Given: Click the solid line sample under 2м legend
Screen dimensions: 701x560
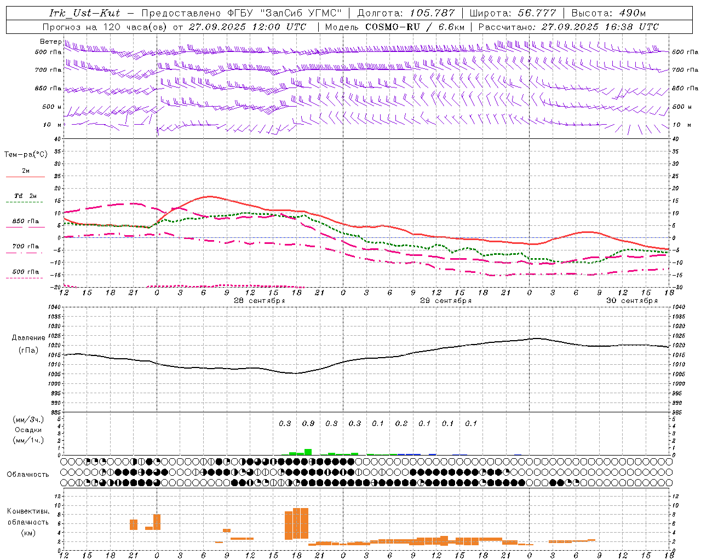Looking at the screenshot, I should [25, 177].
